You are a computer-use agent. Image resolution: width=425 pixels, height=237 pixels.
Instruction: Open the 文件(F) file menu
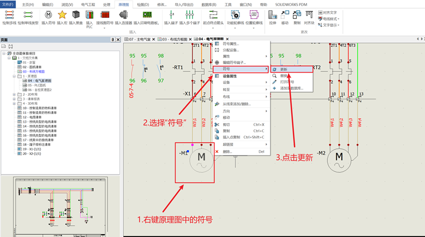(x=8, y=4)
